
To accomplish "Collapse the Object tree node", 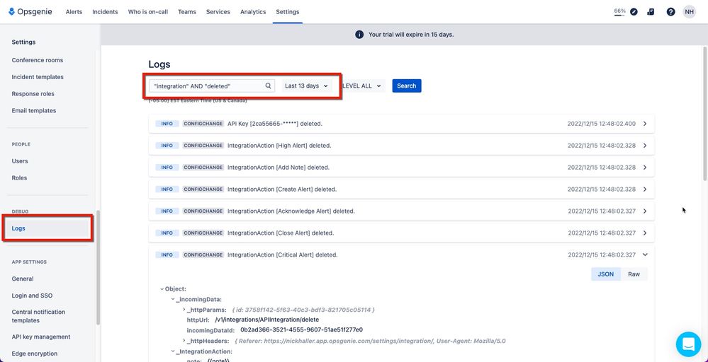I will (x=162, y=289).
